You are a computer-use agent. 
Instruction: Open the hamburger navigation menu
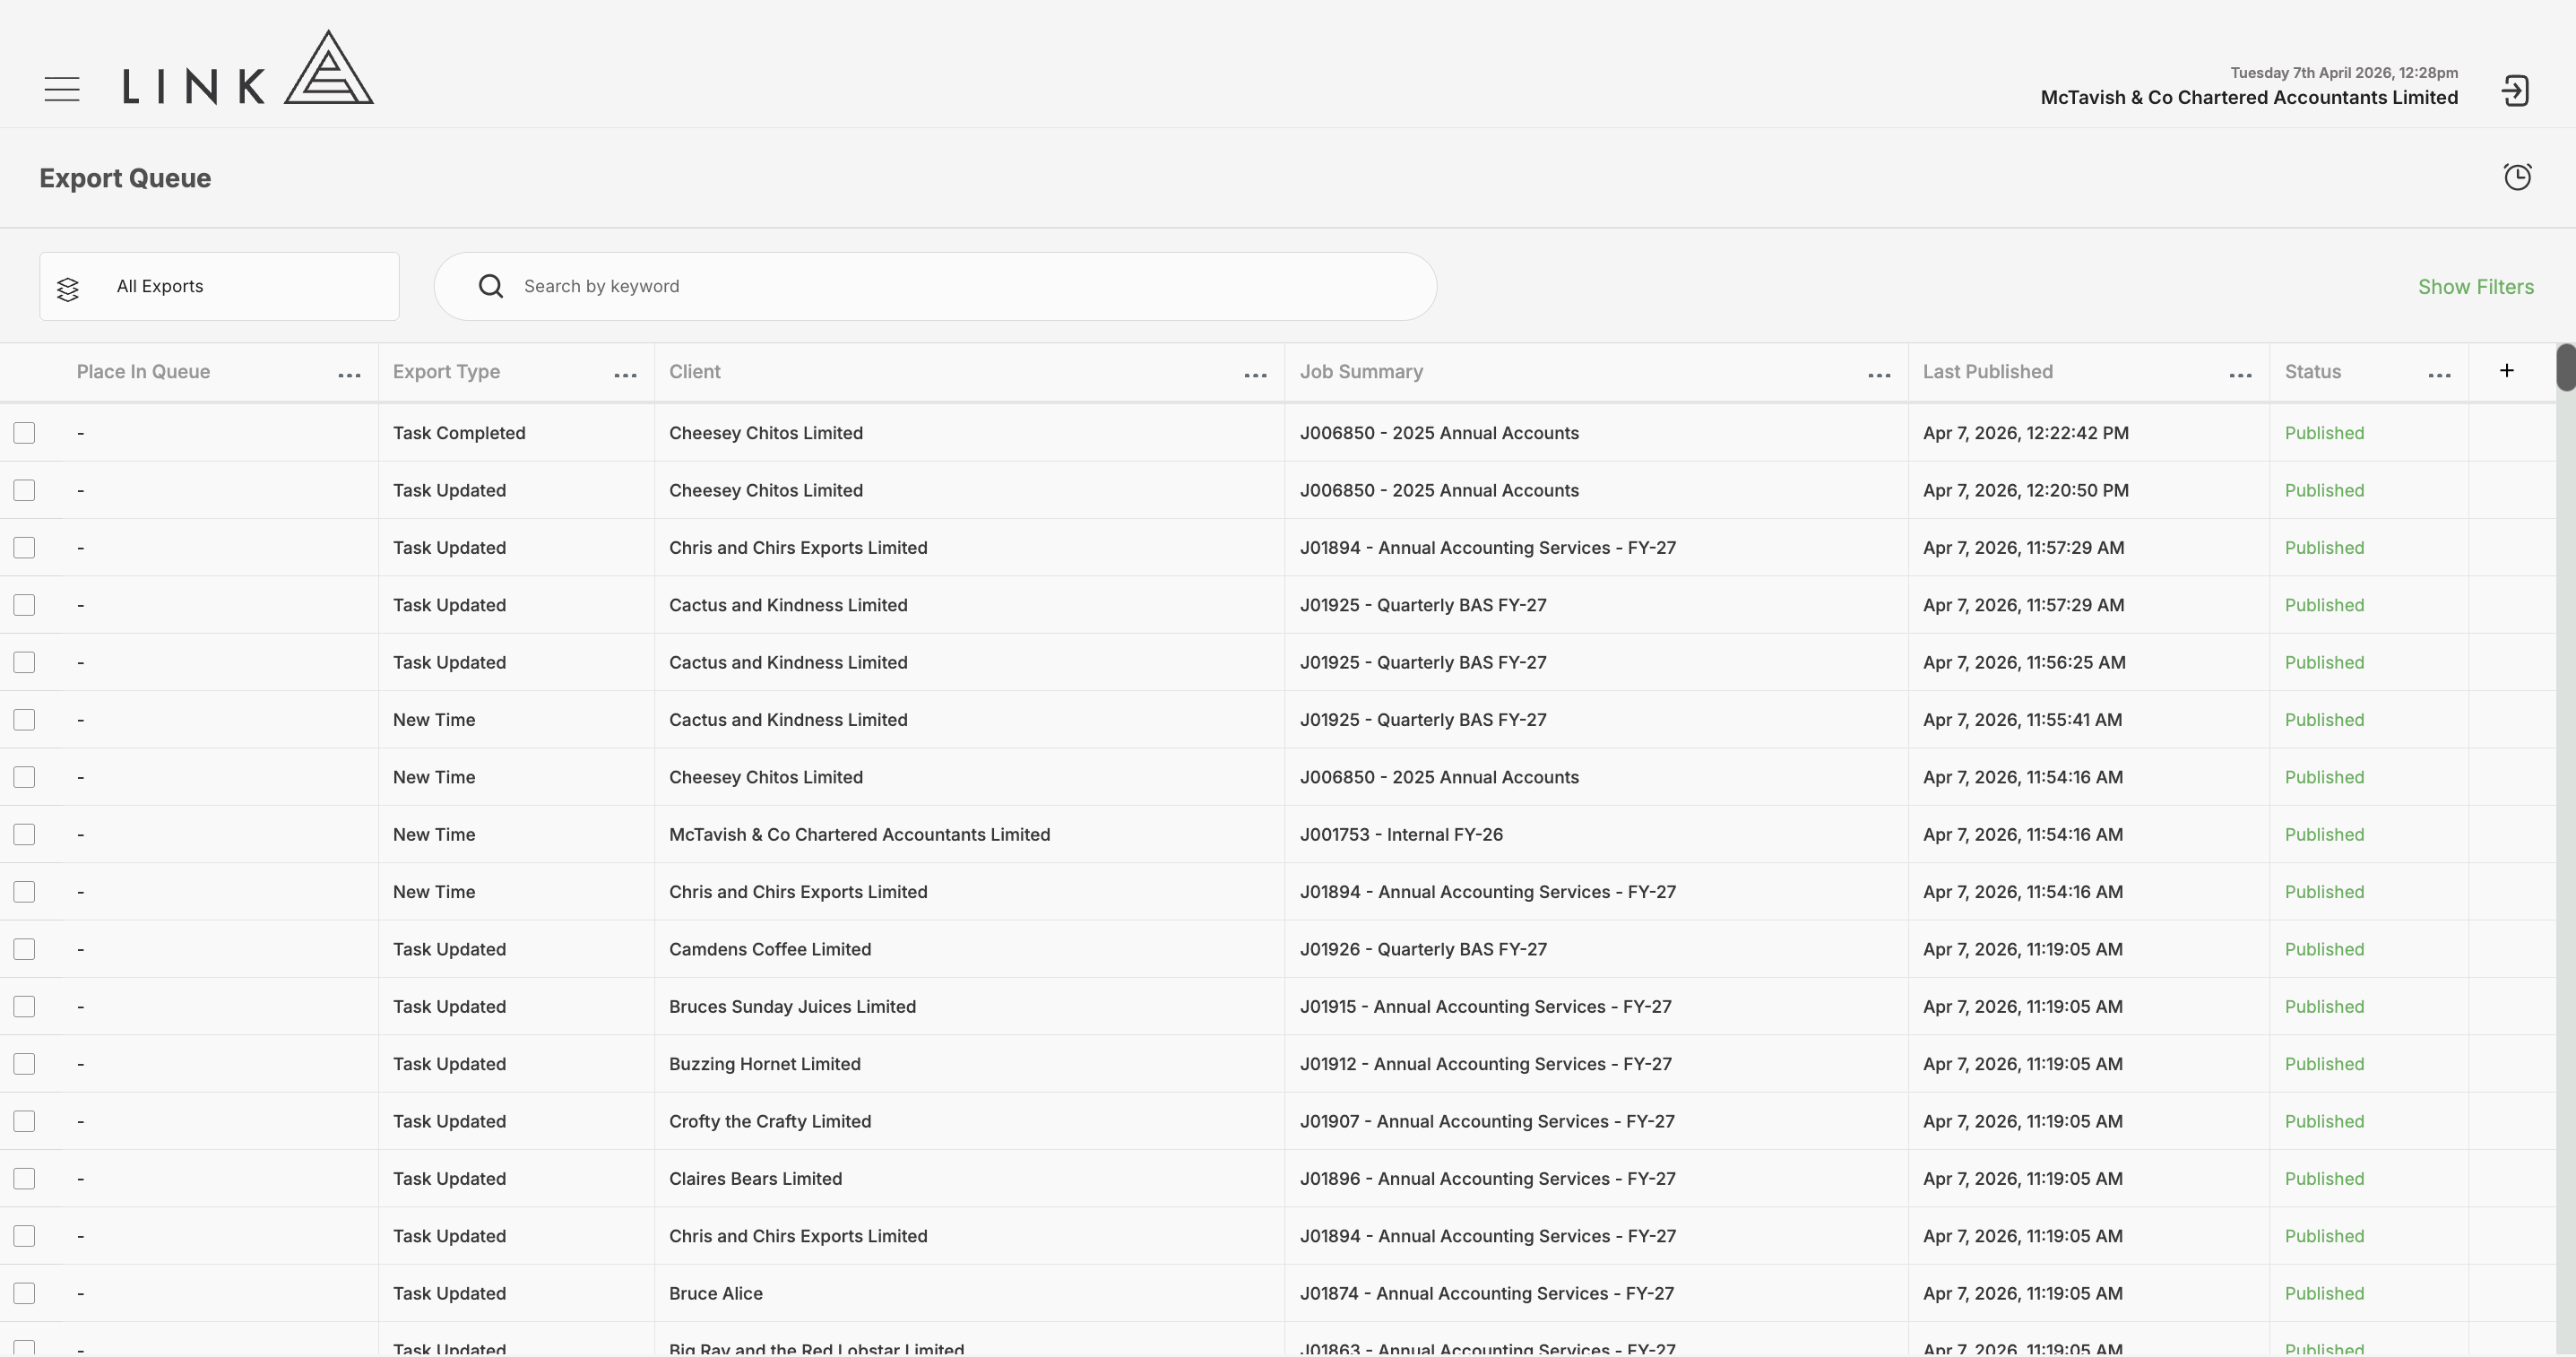pos(62,89)
